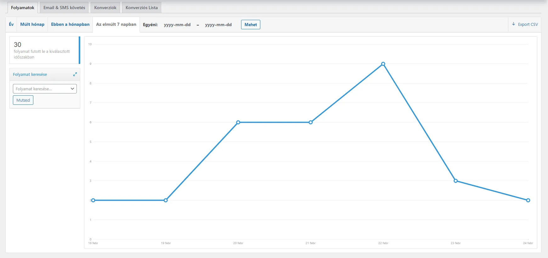Select the Az elmúlt 7 napban filter
The image size is (548, 258).
click(116, 25)
